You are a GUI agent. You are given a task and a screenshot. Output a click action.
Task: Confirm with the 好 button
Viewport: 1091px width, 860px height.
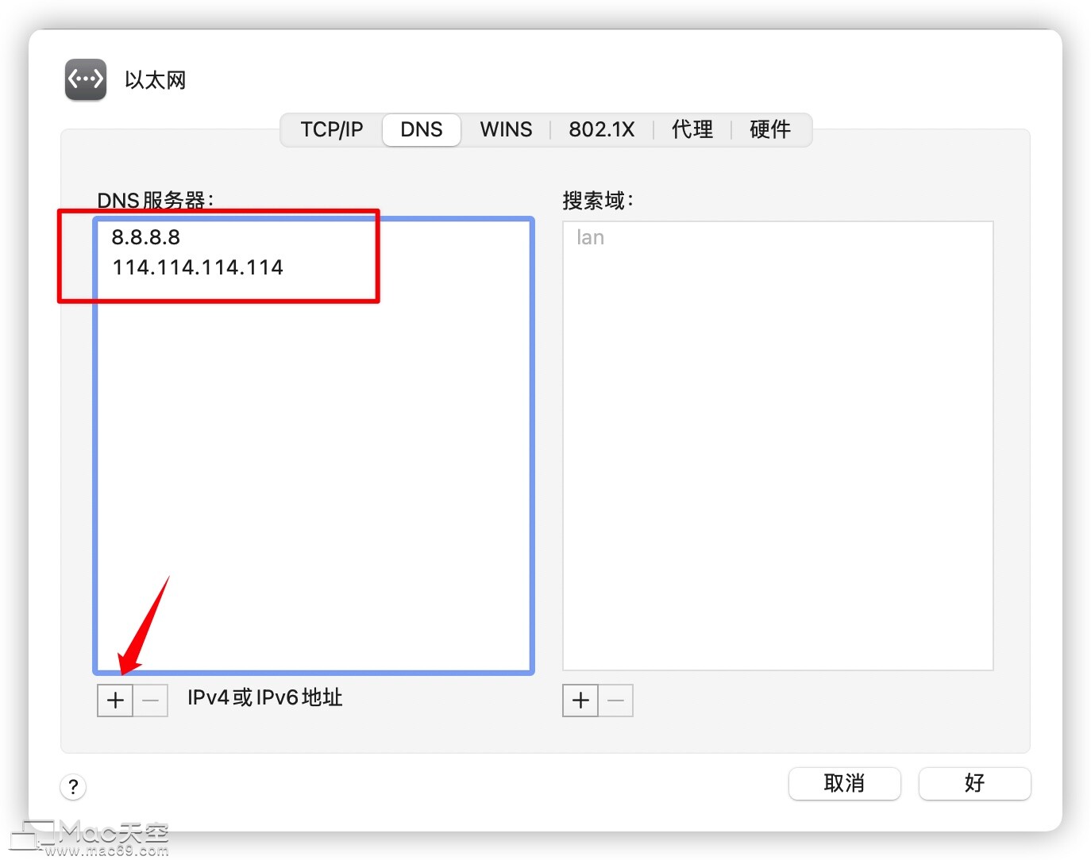974,784
